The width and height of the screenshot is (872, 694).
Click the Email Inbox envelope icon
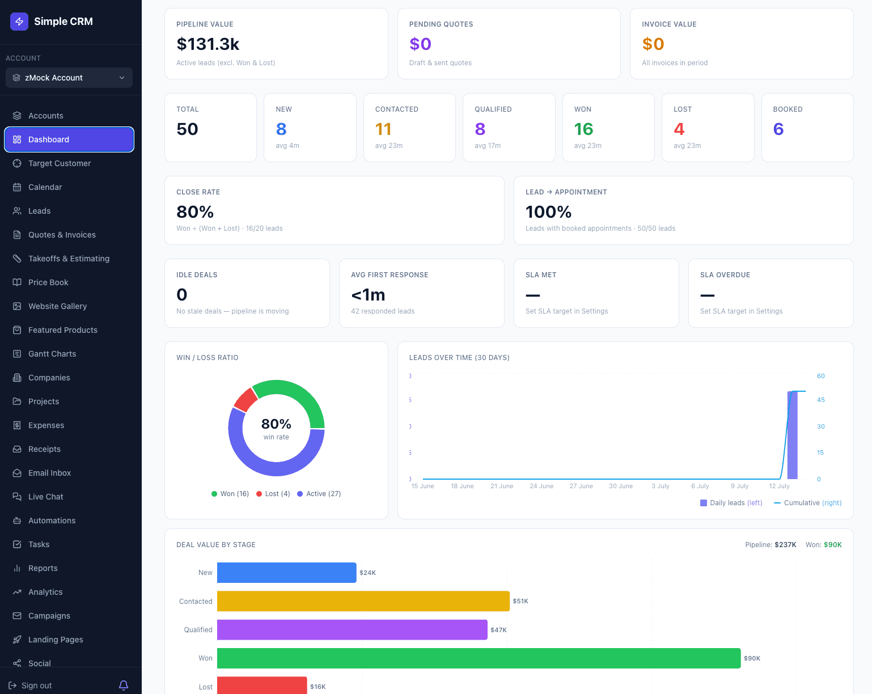(17, 473)
